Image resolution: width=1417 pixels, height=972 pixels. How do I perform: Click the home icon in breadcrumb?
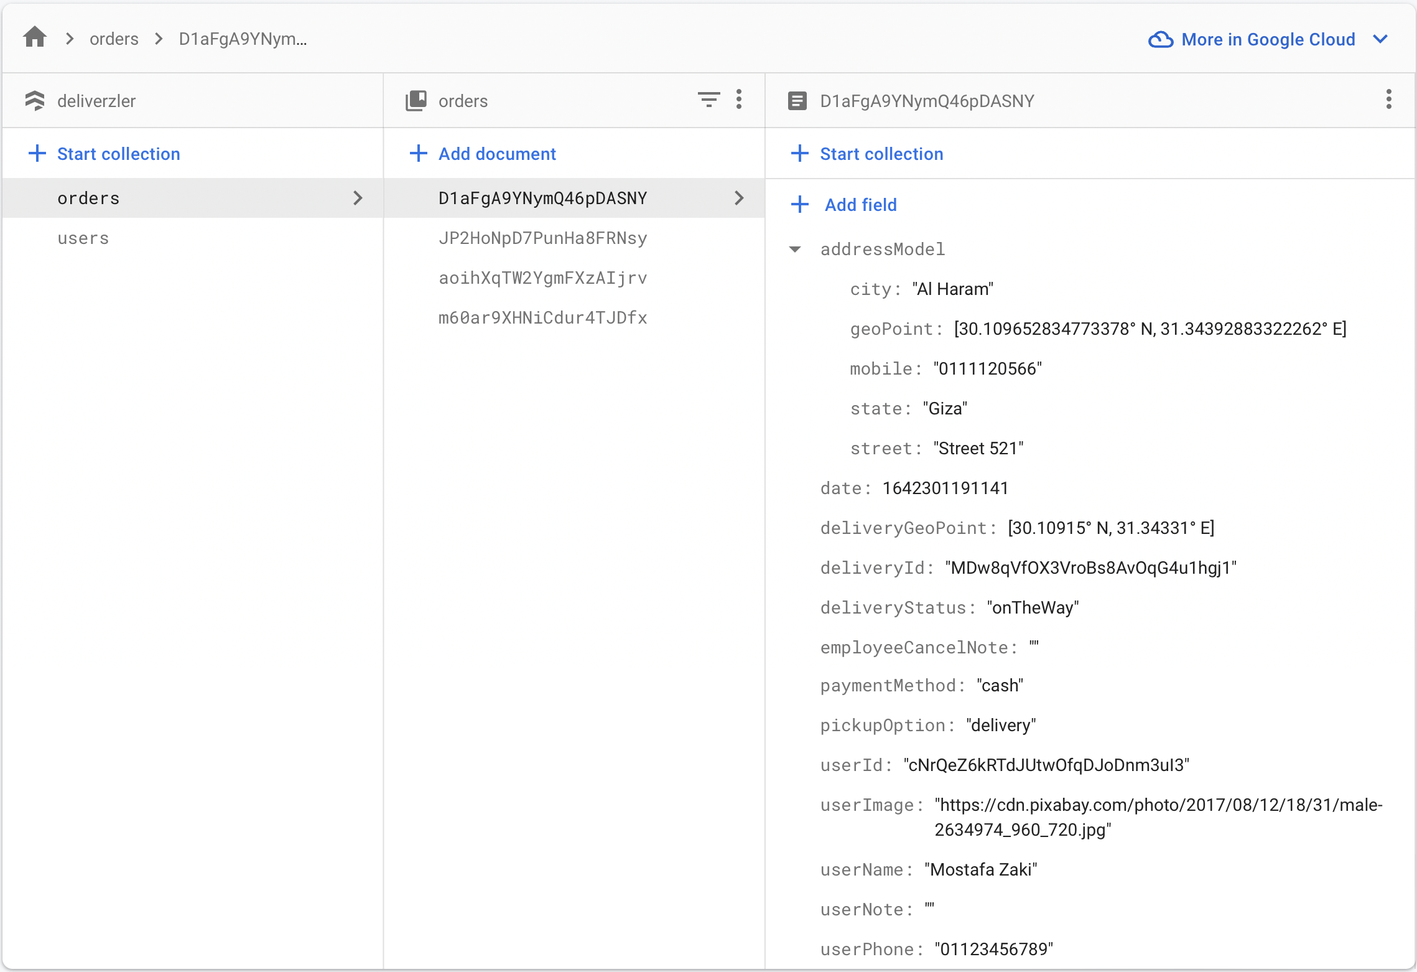35,38
